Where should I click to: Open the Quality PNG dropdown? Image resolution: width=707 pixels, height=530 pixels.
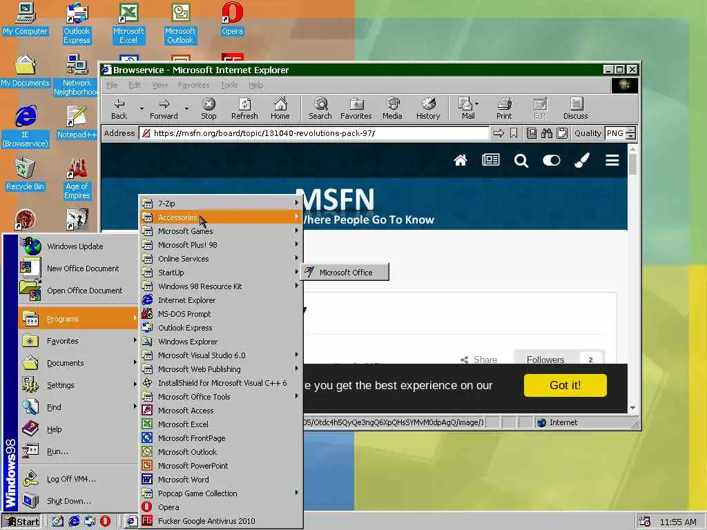tap(631, 133)
